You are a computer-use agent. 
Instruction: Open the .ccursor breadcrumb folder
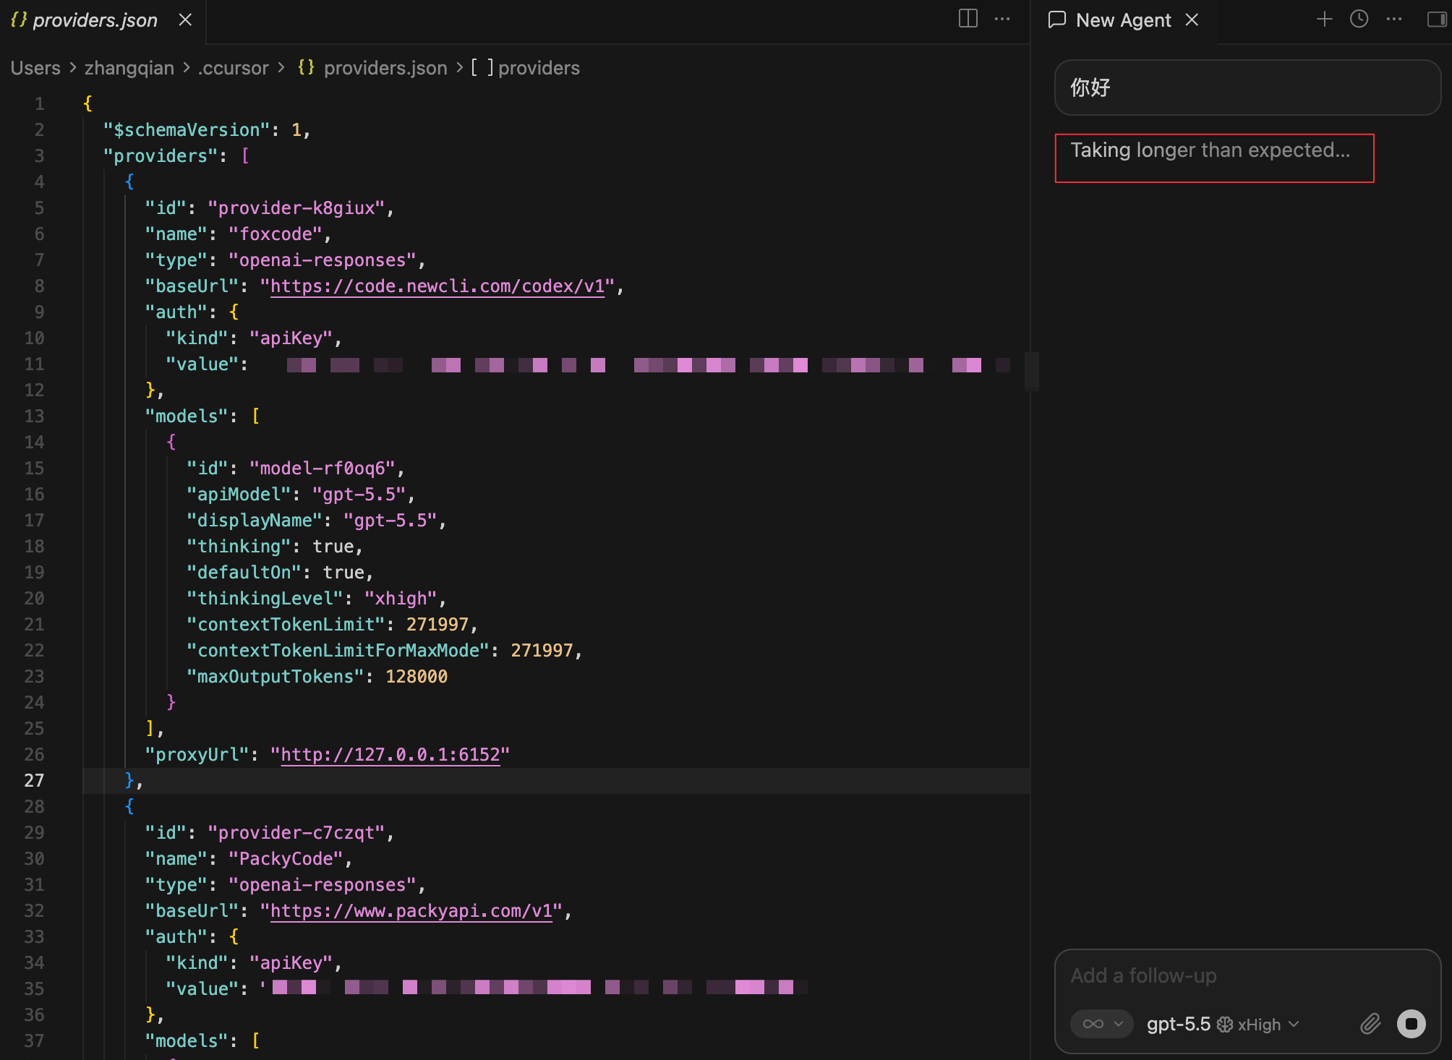(x=234, y=68)
